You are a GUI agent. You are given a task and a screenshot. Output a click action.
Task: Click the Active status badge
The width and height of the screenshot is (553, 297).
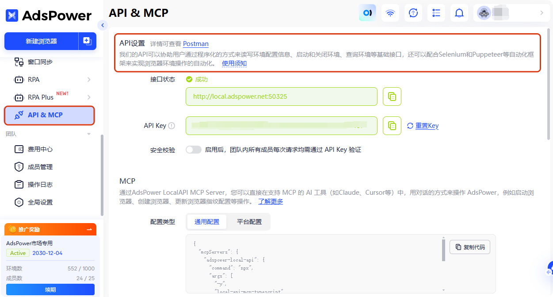(x=18, y=253)
